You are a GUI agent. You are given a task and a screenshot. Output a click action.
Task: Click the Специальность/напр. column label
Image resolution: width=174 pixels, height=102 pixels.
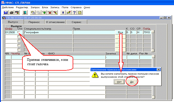pyautogui.click(x=38, y=29)
